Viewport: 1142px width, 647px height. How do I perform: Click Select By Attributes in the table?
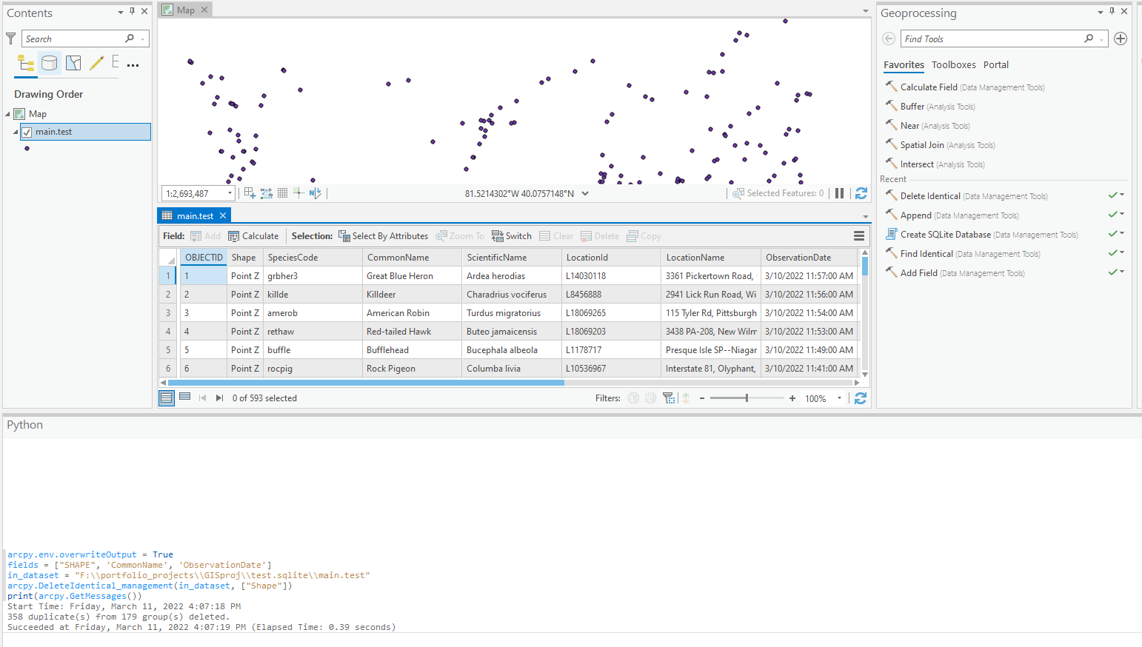pyautogui.click(x=384, y=235)
